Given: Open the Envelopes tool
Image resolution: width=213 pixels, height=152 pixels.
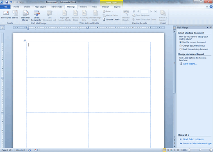Looking at the screenshot, I should 6,15.
